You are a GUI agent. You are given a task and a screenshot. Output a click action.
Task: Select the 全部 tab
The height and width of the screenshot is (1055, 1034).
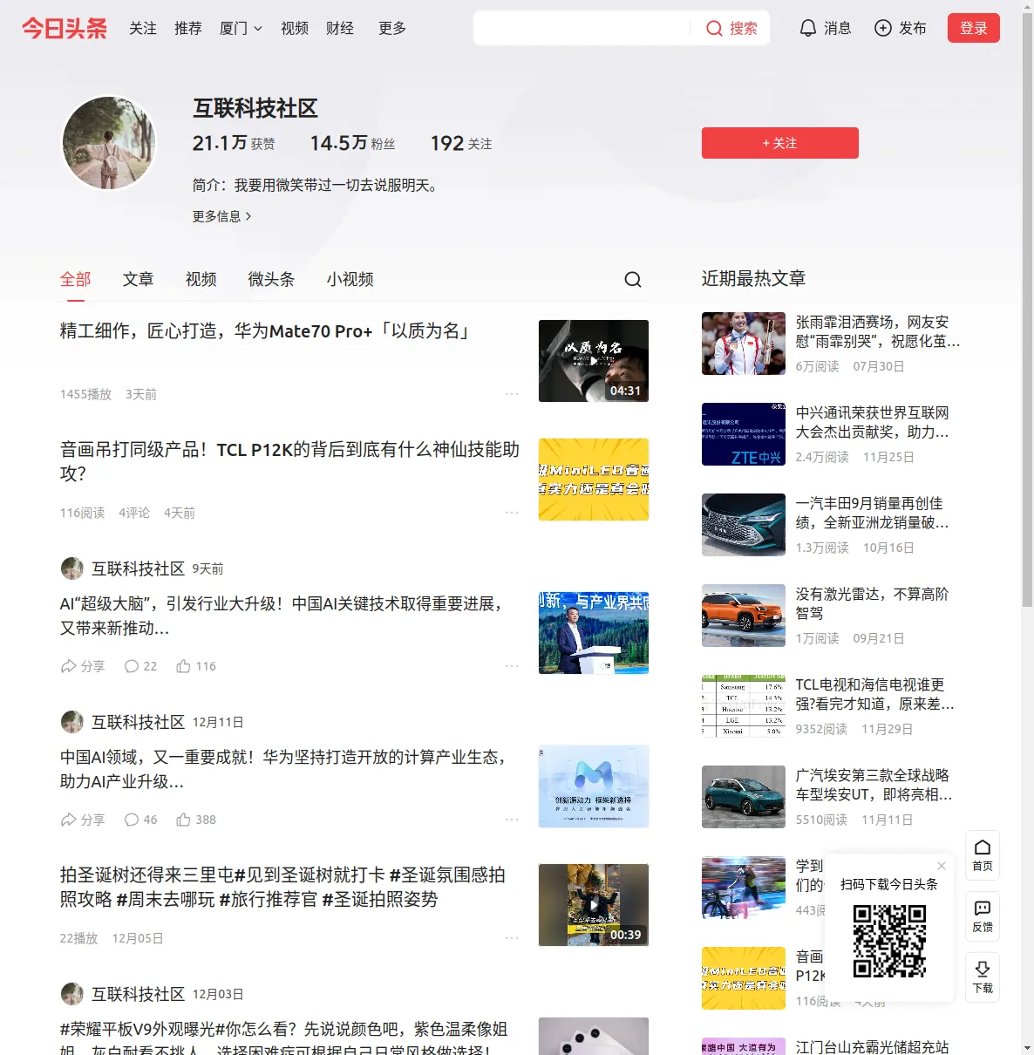click(x=76, y=279)
